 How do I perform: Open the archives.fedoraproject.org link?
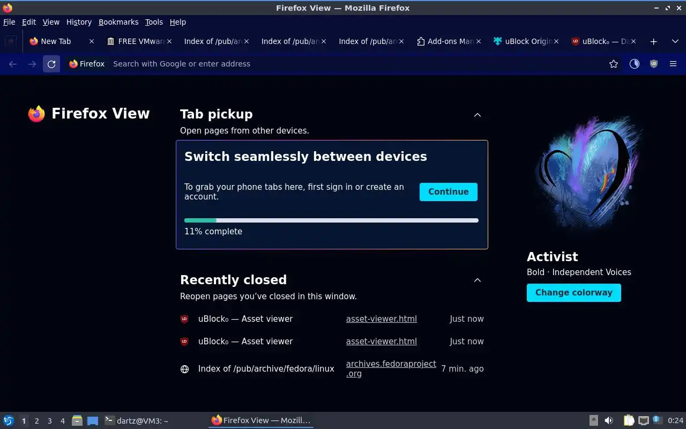pos(391,368)
